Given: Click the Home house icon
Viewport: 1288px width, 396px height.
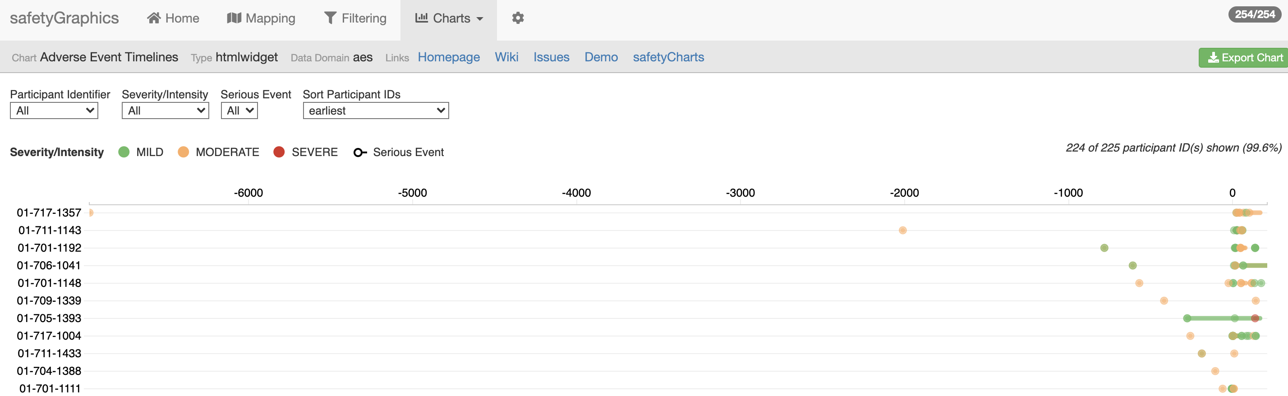Looking at the screenshot, I should [153, 18].
